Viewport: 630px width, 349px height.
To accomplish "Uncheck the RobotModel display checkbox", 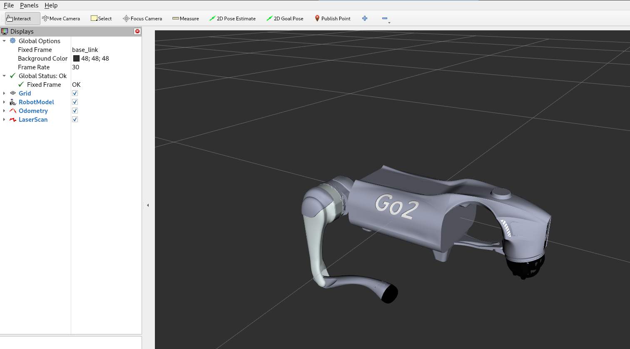I will 75,102.
